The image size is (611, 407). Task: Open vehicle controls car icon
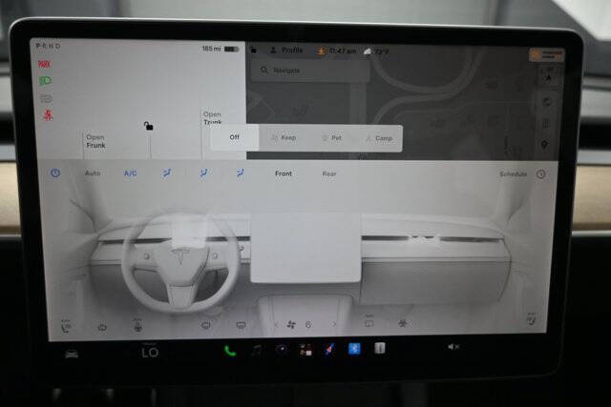72,354
